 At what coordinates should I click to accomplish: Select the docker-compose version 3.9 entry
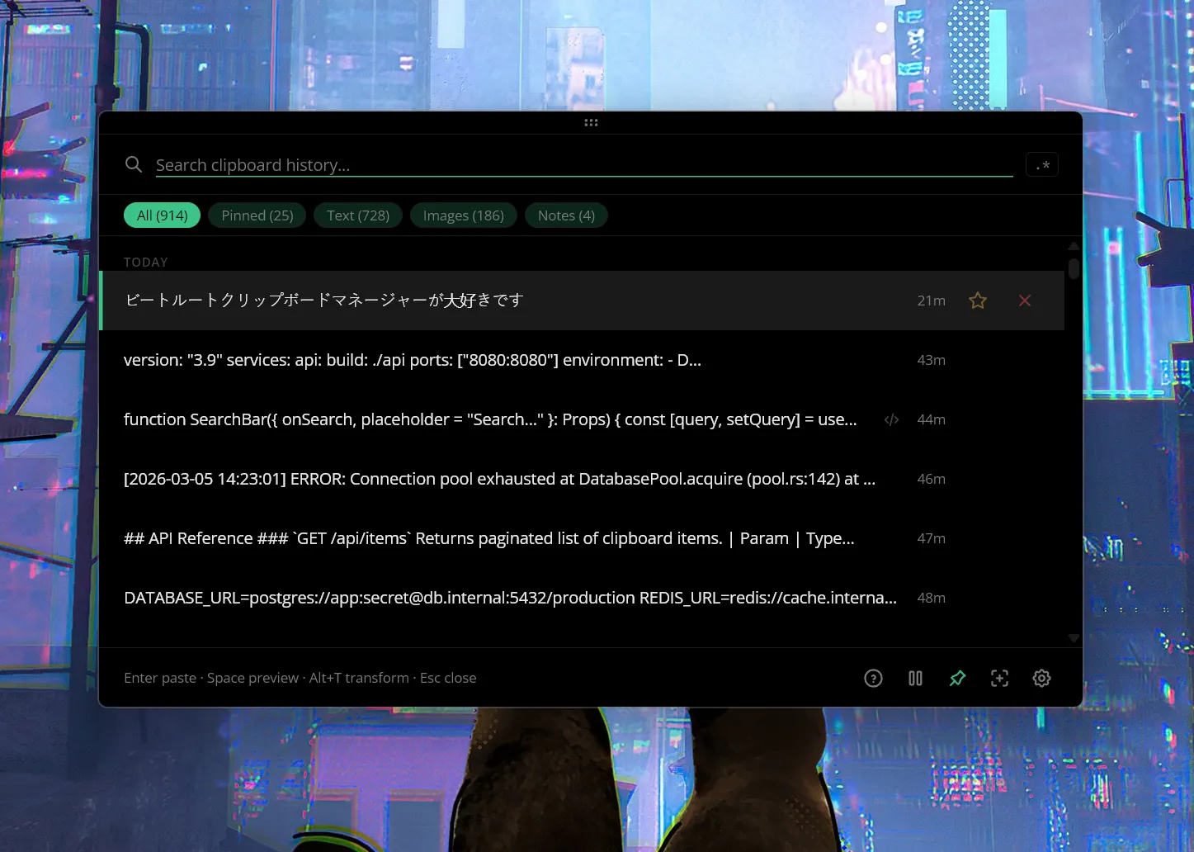tap(413, 360)
